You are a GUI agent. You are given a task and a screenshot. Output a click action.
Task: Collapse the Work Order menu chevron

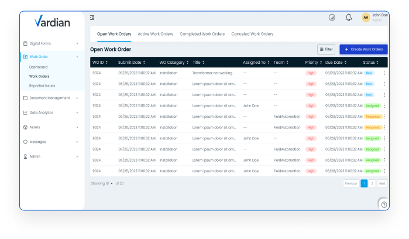point(77,57)
